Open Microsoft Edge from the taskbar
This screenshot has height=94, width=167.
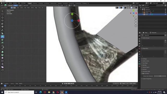coord(41,92)
